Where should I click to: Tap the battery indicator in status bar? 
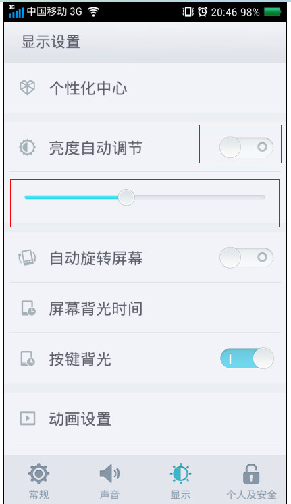click(272, 12)
